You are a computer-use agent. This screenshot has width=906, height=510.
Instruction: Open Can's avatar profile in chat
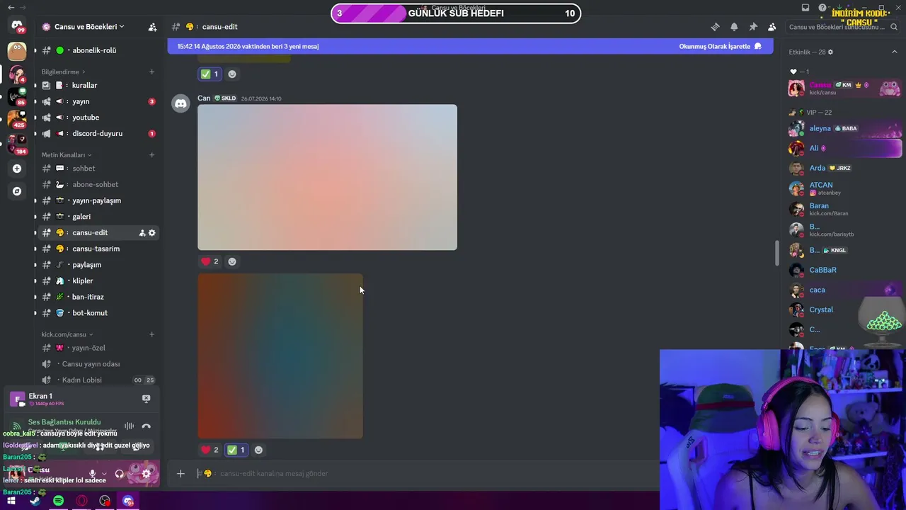180,104
